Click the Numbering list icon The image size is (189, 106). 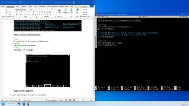coord(43,9)
